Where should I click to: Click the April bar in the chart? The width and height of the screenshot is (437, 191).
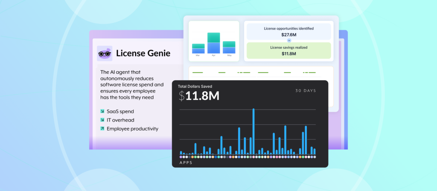pos(213,43)
